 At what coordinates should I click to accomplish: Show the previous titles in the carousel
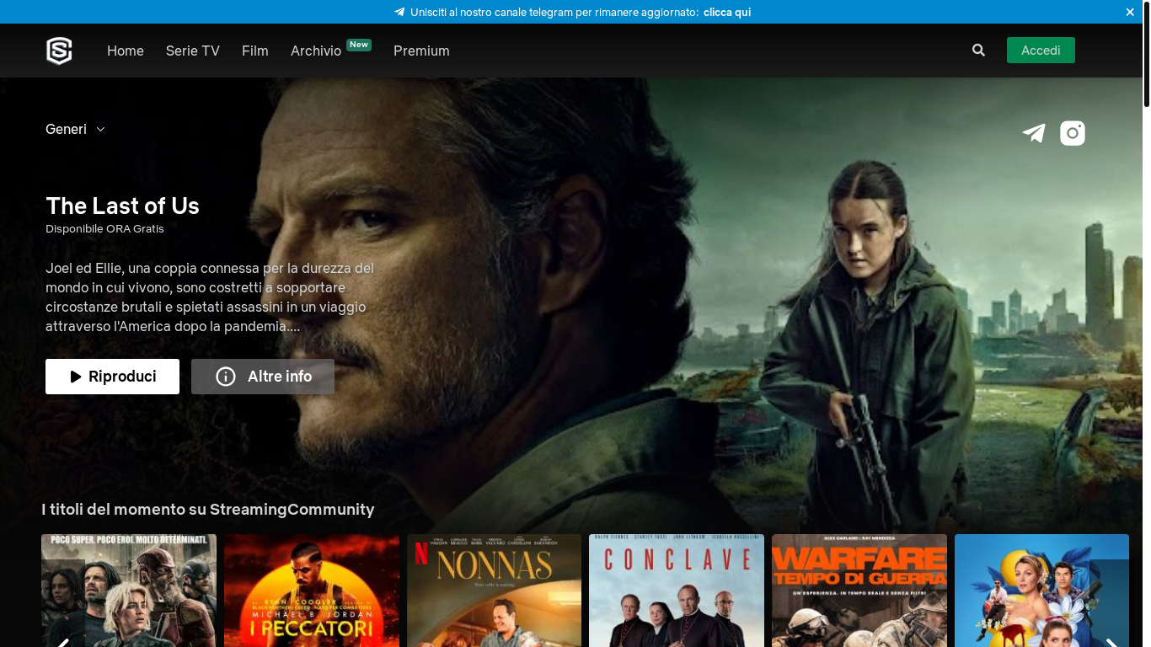(63, 603)
